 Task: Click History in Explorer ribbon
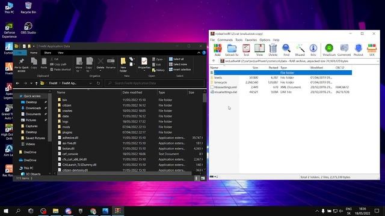[x=158, y=70]
